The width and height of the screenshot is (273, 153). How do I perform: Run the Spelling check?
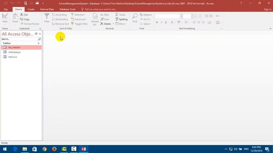[x=121, y=19]
